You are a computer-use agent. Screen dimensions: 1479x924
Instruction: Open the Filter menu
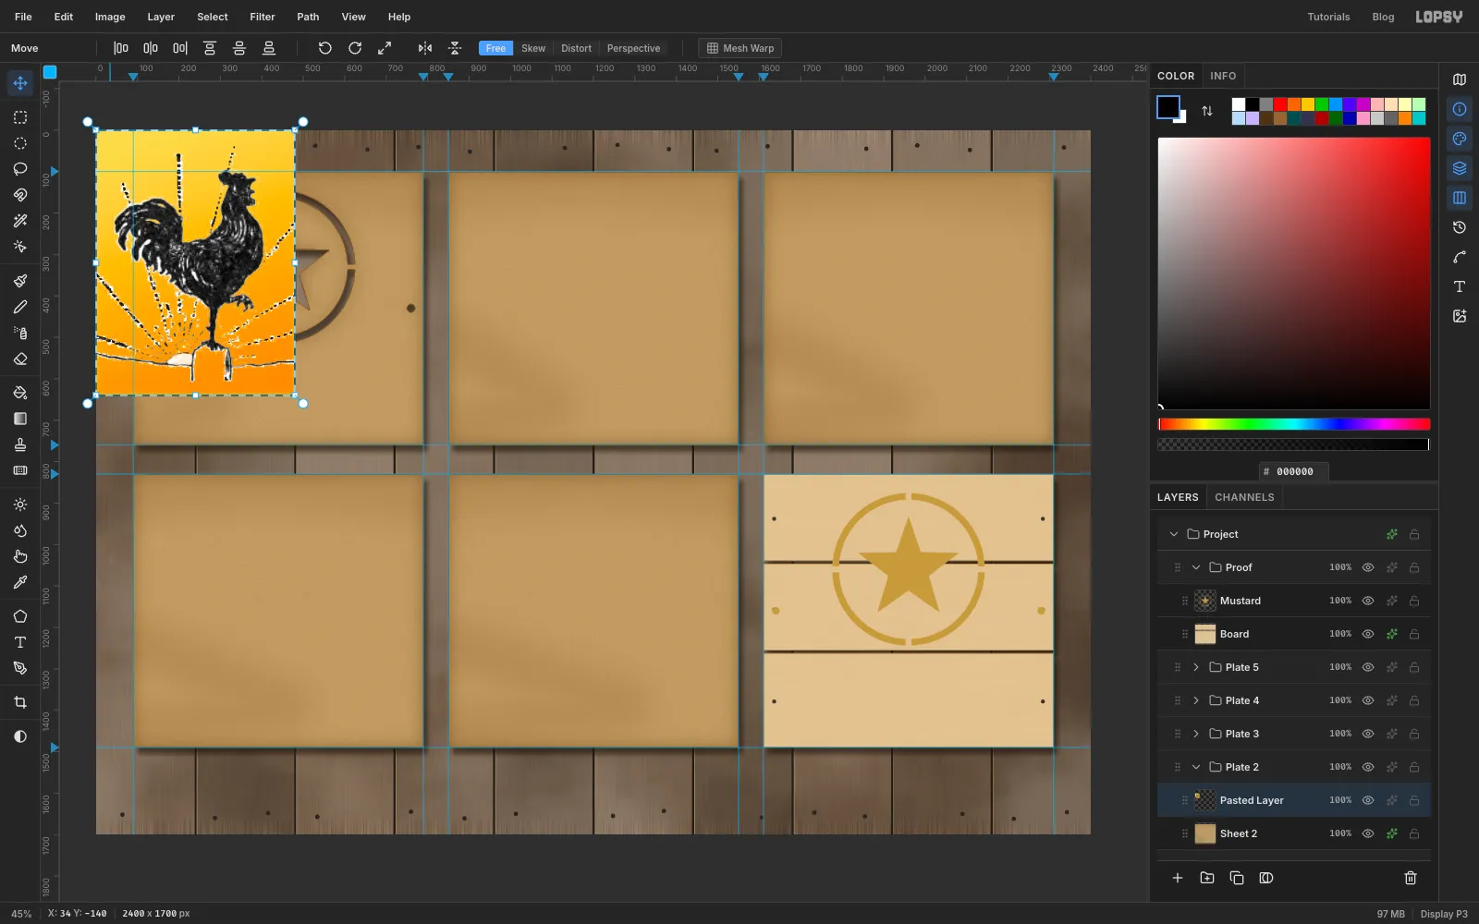point(263,17)
